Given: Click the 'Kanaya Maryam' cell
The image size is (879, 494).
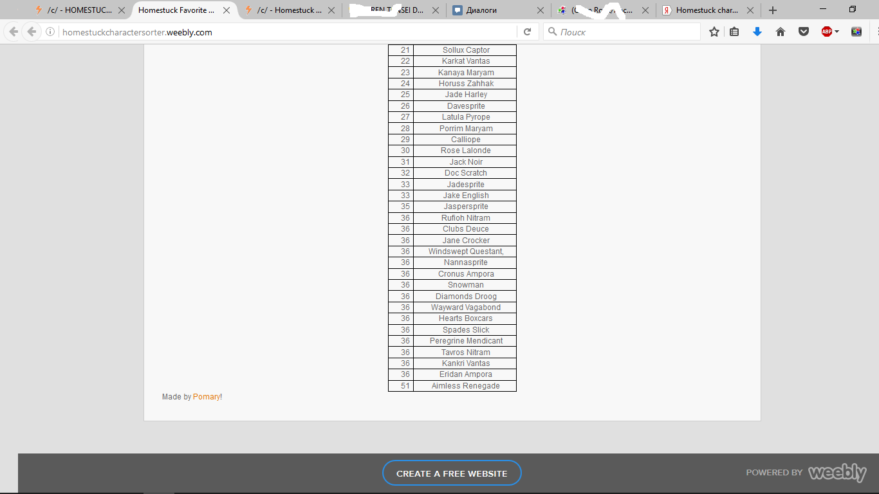Looking at the screenshot, I should (x=465, y=73).
